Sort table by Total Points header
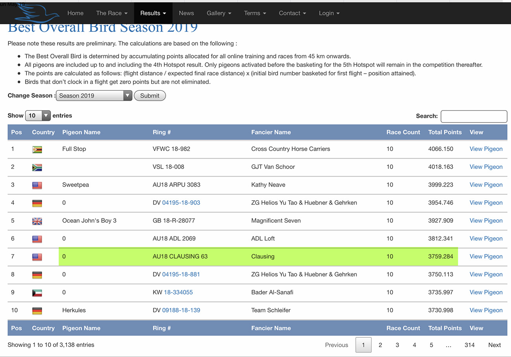Viewport: 511px width, 357px height. coord(445,132)
